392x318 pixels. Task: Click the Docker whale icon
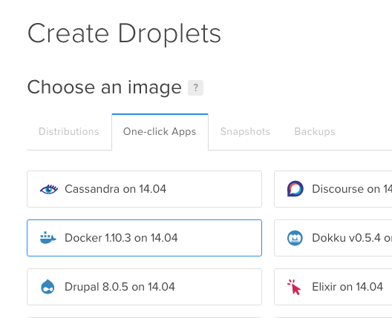click(x=48, y=238)
